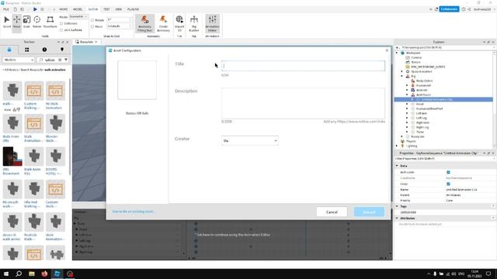497x279 pixels.
Task: Click continue using Animation Editor message
Action: tap(232, 235)
